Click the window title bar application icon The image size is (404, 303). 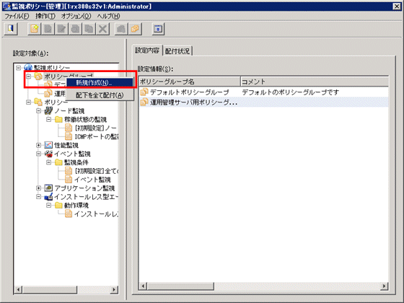(x=6, y=6)
